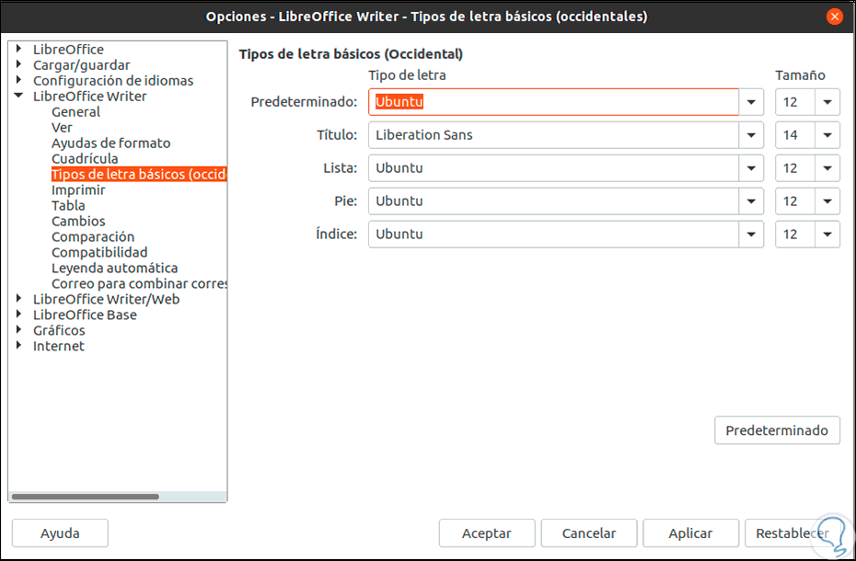Expand the LibreOffice tree node

(19, 50)
